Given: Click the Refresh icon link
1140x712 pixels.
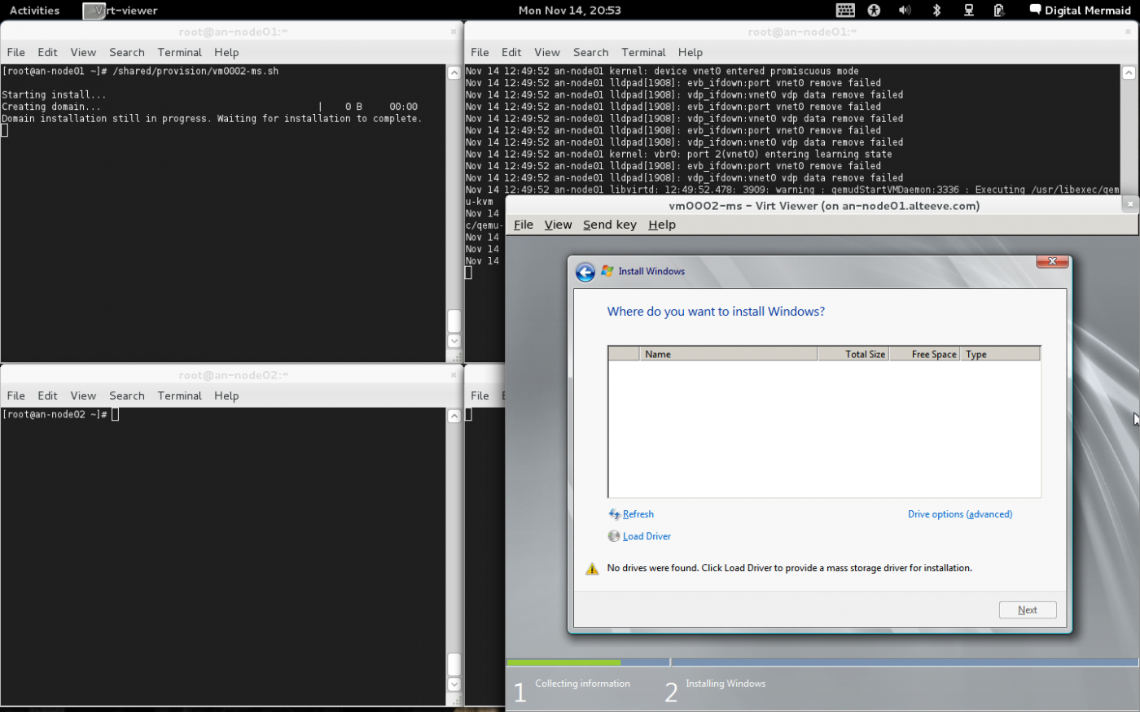Looking at the screenshot, I should 615,514.
